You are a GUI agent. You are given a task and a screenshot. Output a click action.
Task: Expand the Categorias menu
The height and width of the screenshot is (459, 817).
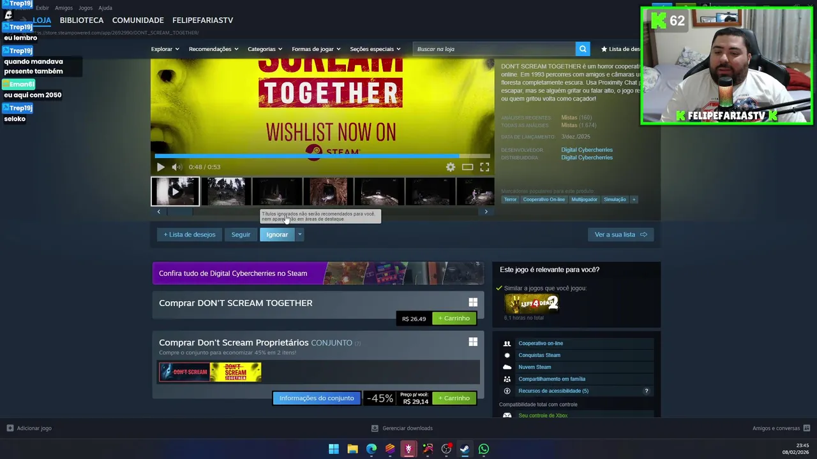tap(265, 49)
